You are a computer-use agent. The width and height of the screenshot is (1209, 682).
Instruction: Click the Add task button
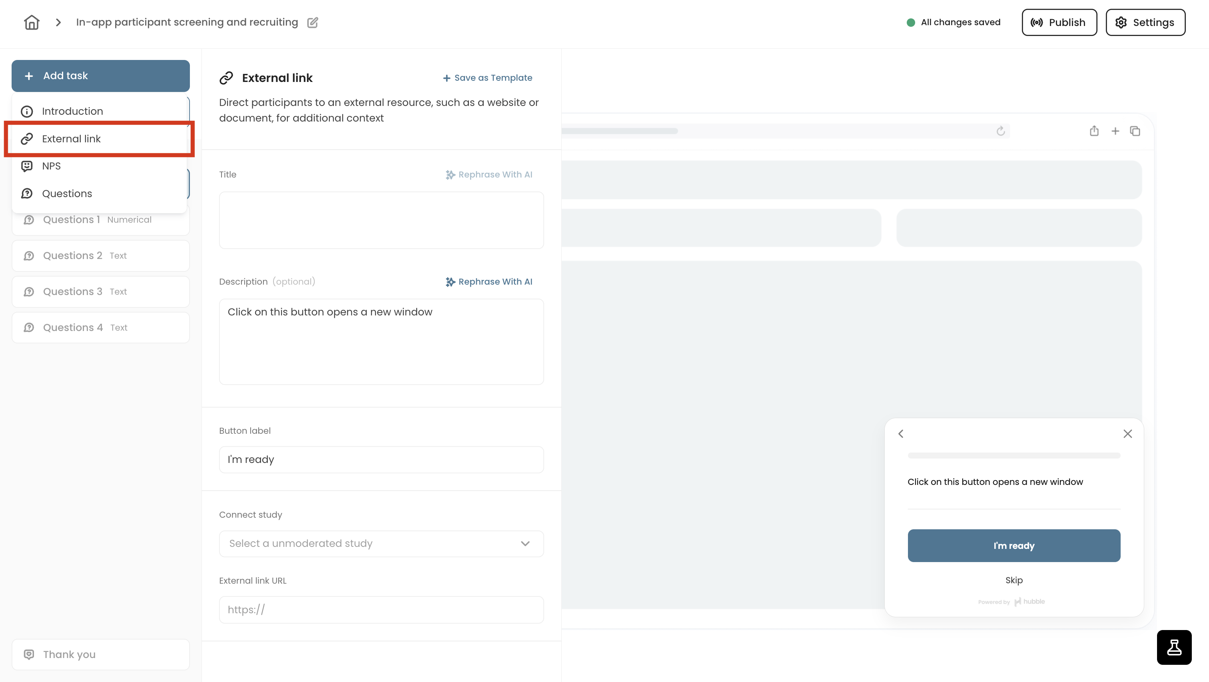100,76
